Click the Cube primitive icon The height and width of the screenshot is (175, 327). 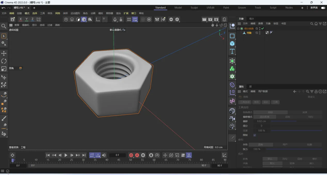pos(232,44)
